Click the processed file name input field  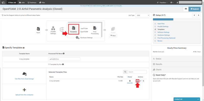(64, 59)
